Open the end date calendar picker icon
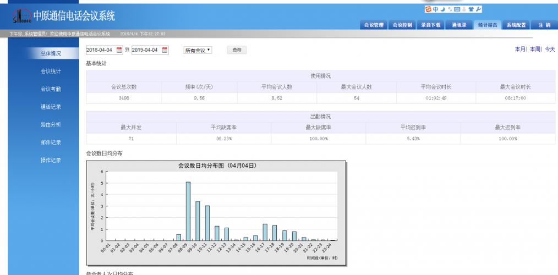 pyautogui.click(x=165, y=50)
